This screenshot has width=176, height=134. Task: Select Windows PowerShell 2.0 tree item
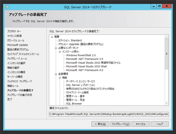[x=81, y=55]
